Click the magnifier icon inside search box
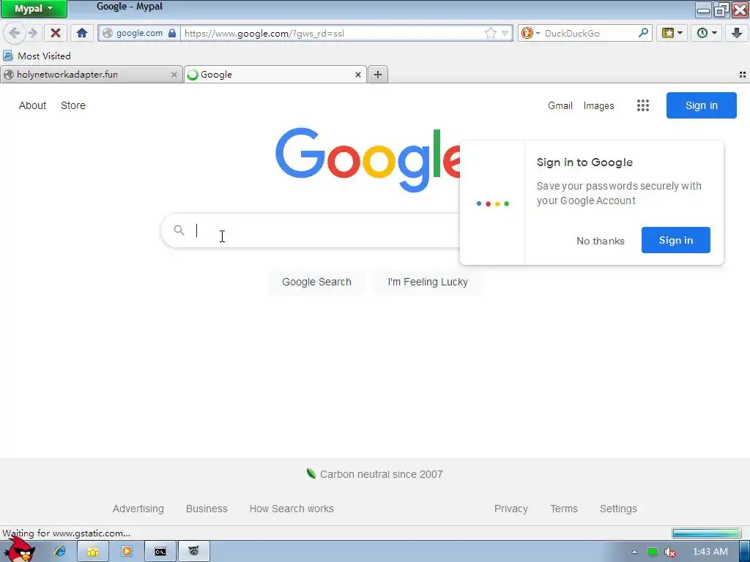750x562 pixels. coord(179,231)
